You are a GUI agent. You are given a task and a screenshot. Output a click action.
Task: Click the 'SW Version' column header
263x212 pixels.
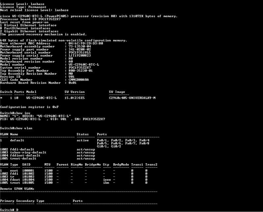pos(75,92)
